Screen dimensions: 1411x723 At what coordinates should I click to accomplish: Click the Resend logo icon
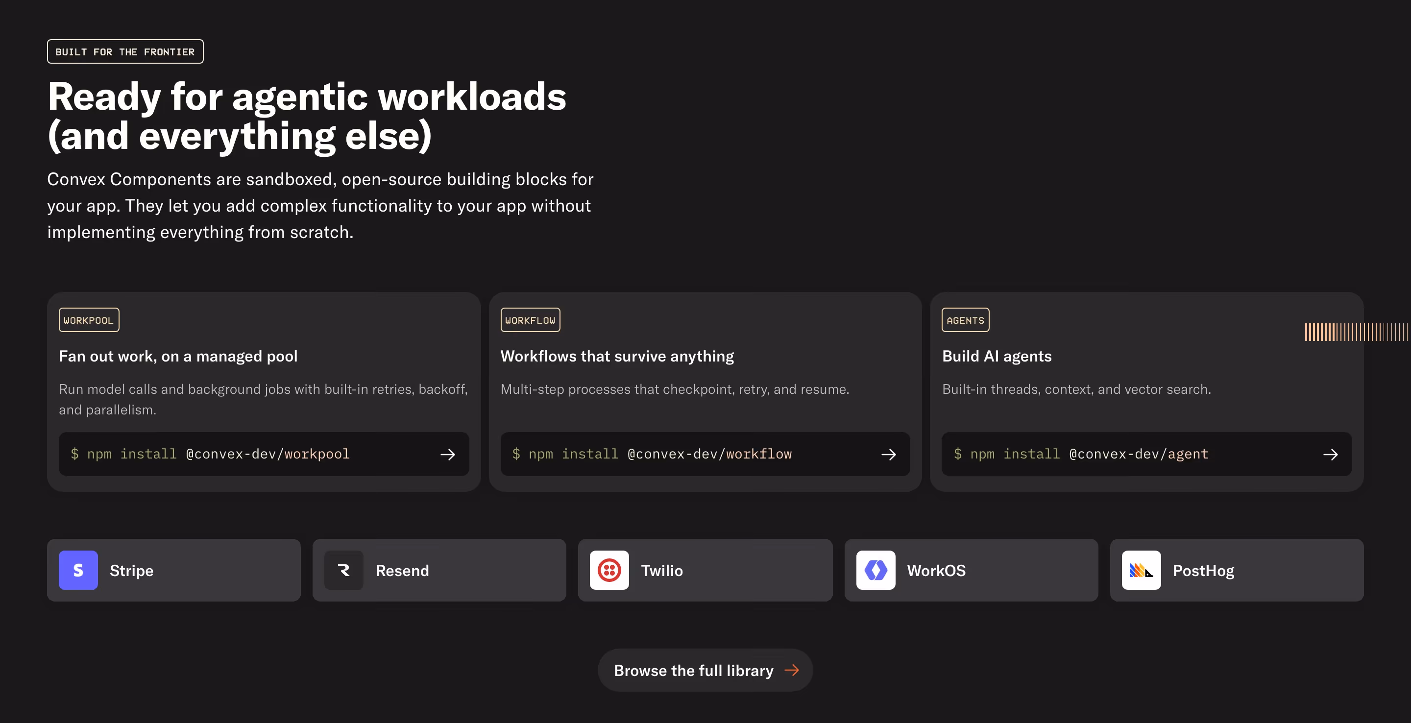[x=344, y=570]
